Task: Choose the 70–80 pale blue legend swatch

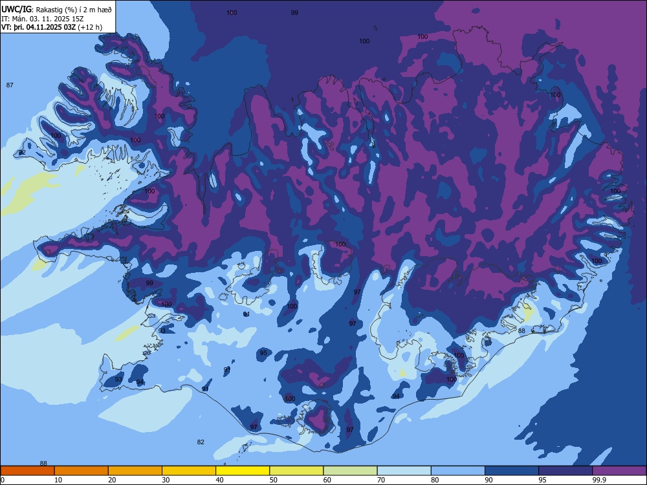Action: click(404, 471)
